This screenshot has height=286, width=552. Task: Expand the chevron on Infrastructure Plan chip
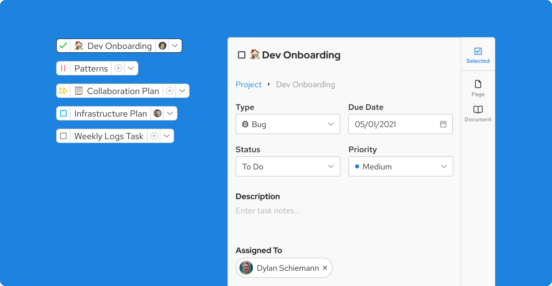point(170,113)
